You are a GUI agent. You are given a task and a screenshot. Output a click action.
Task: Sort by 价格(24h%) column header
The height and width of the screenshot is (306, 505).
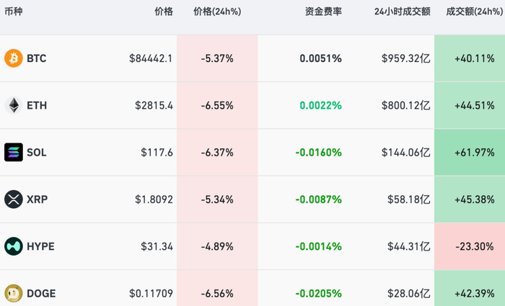tap(217, 12)
